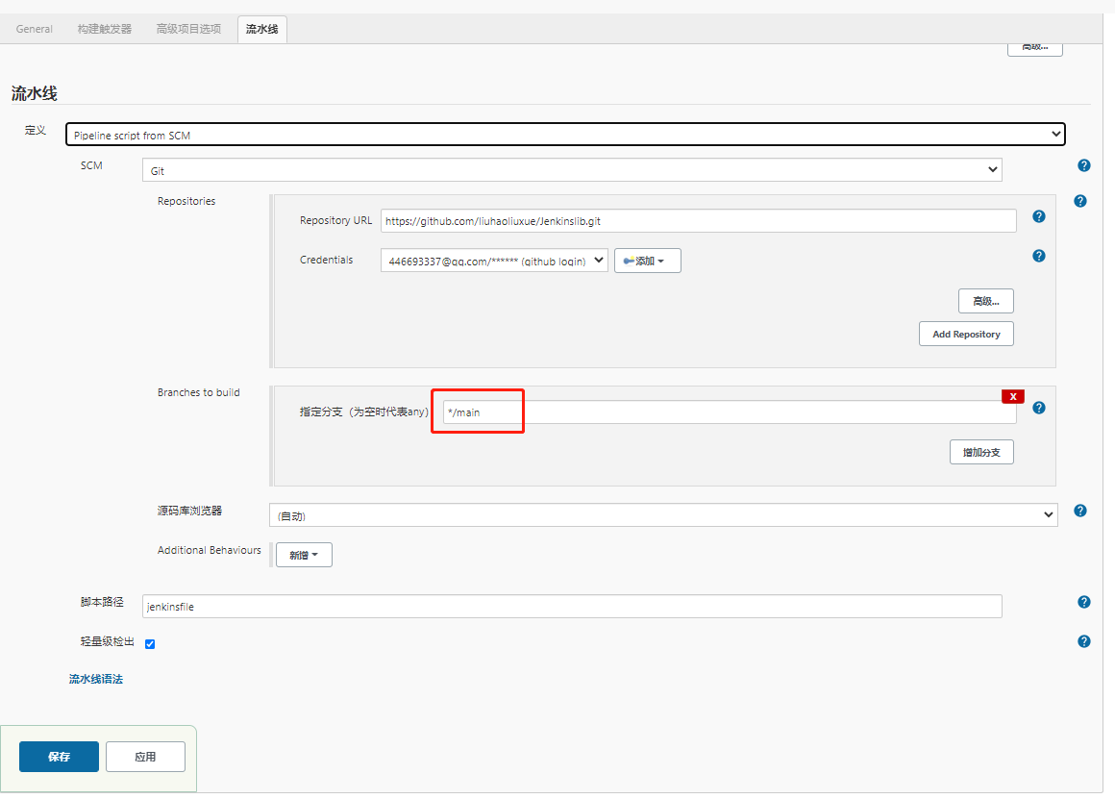Screen dimensions: 1115x799
Task: Open help for the SCM selector
Action: click(1083, 165)
